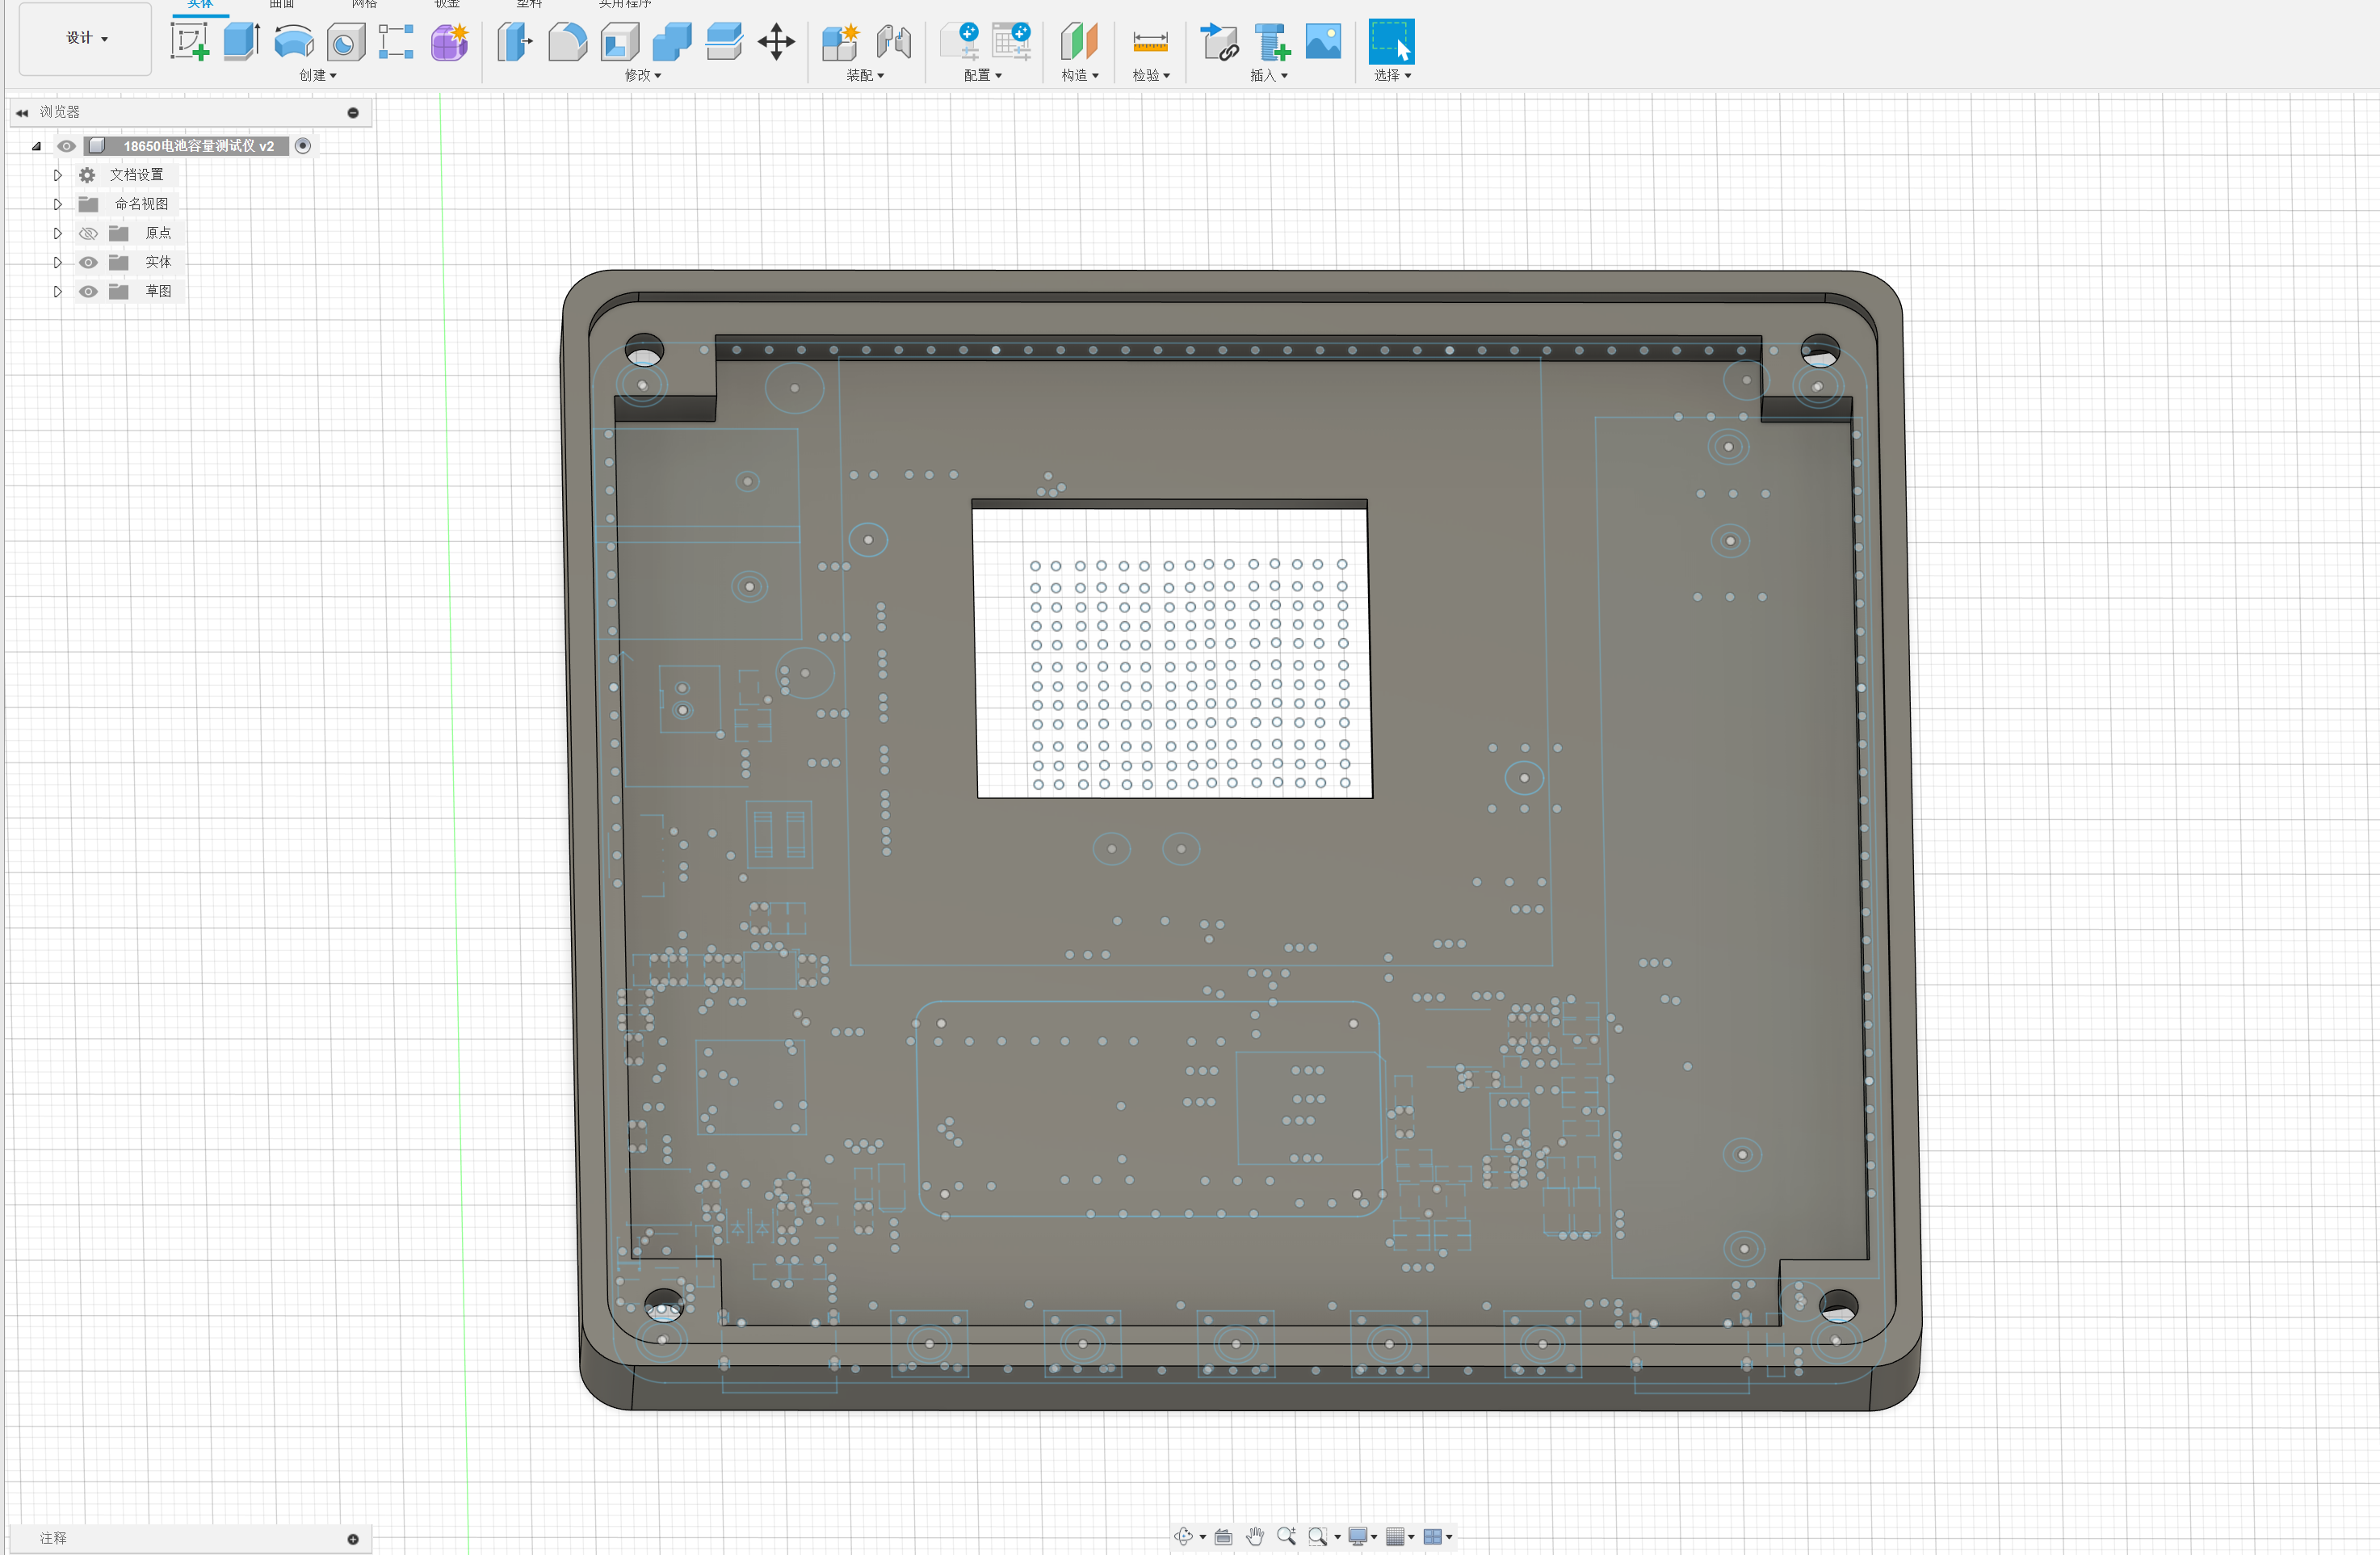
Task: Select the Fillet tool icon
Action: click(x=567, y=42)
